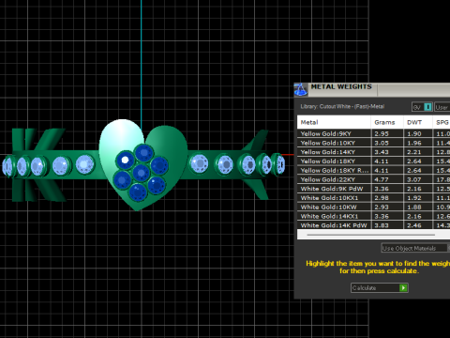
Task: Select the Yellow Gold:22KY row
Action: pos(373,179)
